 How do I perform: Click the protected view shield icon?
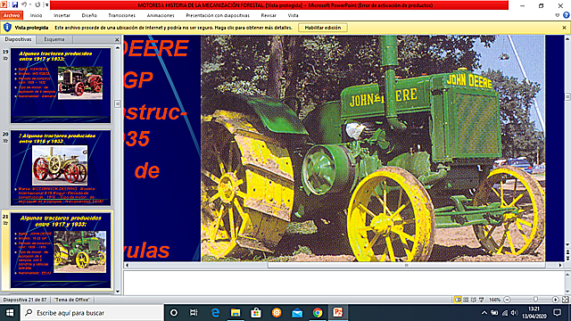point(7,28)
